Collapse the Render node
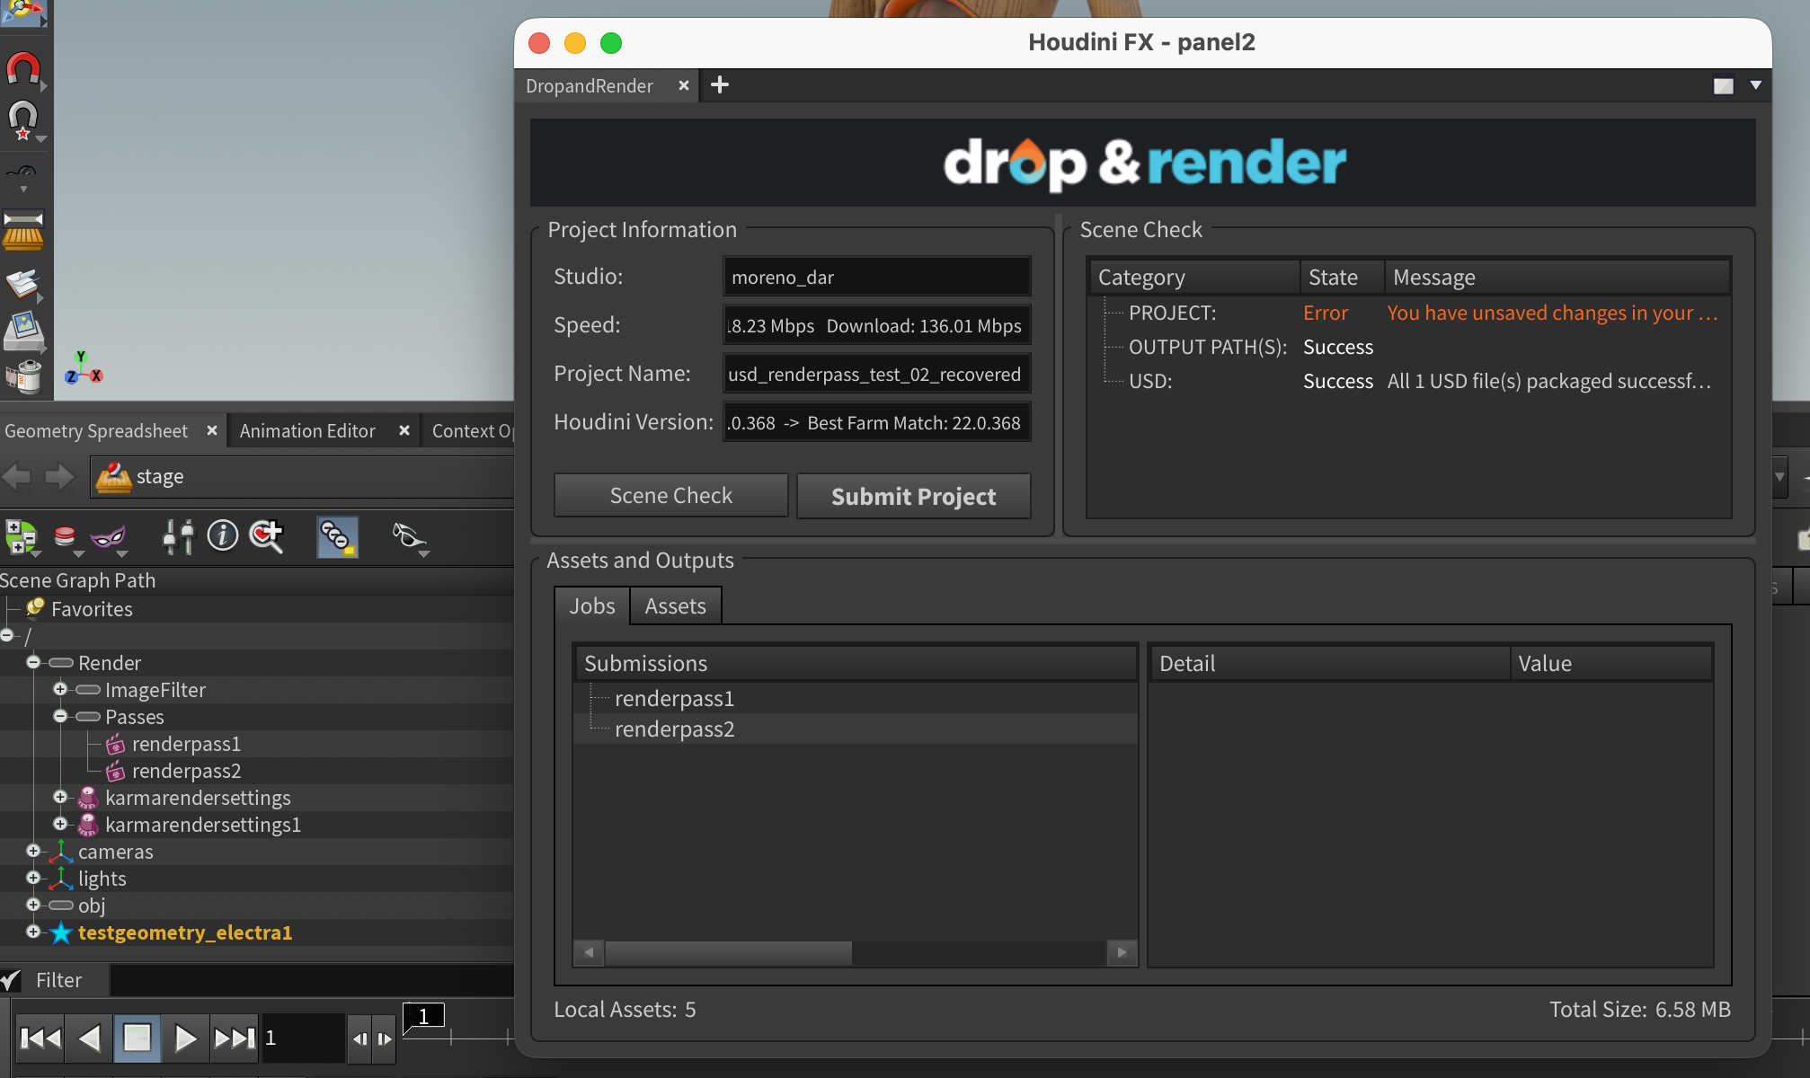 [33, 662]
